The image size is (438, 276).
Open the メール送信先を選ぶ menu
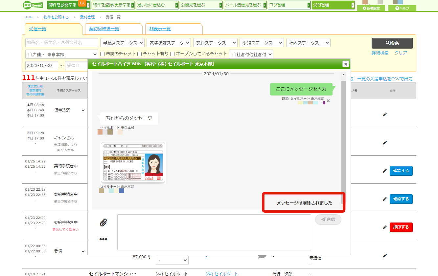(x=245, y=5)
